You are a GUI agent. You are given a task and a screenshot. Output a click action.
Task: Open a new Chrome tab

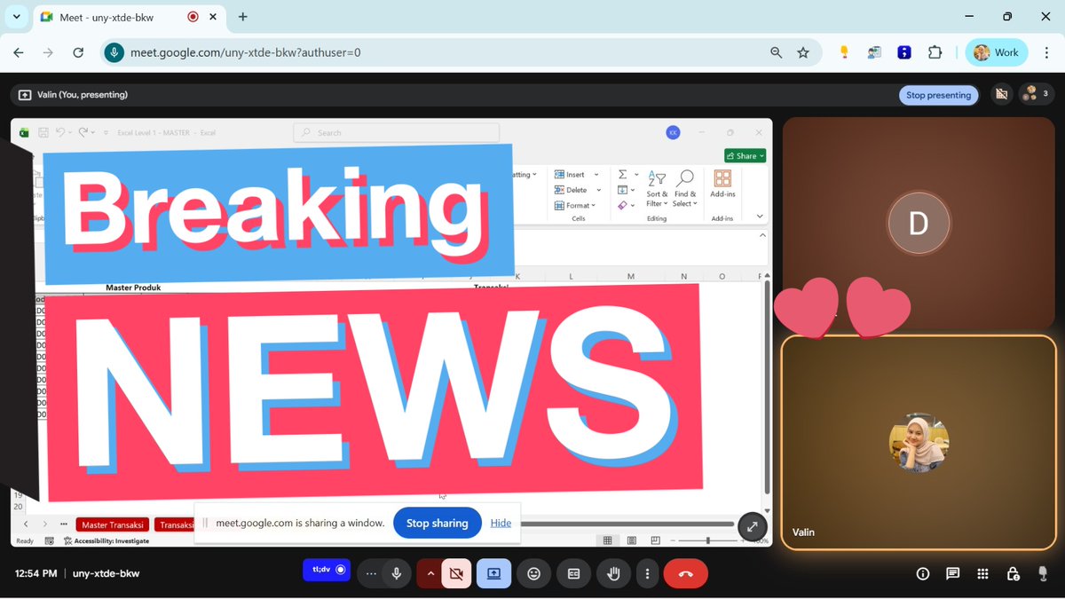[243, 17]
